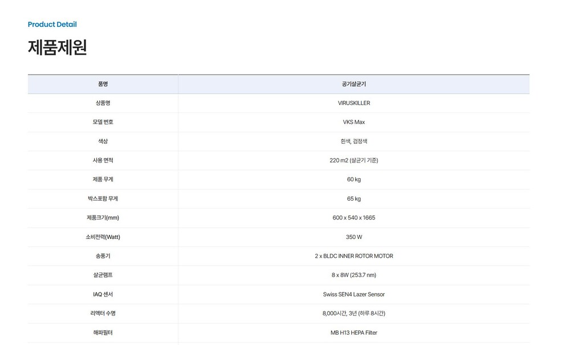Click the 'VIRUSKILLER' product name value
The width and height of the screenshot is (570, 345).
(x=353, y=103)
